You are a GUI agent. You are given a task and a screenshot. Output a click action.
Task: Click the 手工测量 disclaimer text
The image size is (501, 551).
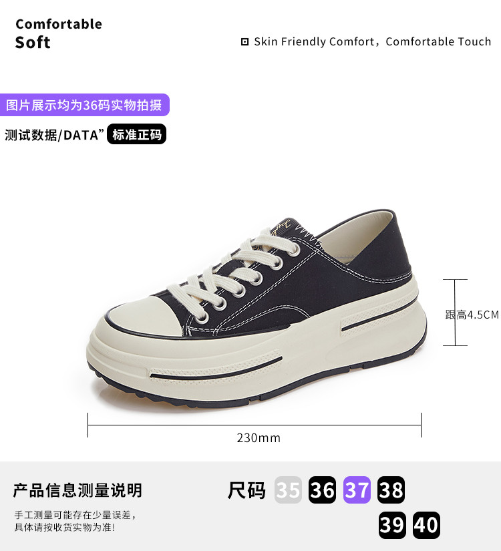(x=75, y=521)
